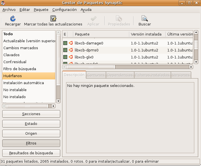Screen dimensions: 201x166
Task: Select the No instalado filter
Action: tap(29, 97)
